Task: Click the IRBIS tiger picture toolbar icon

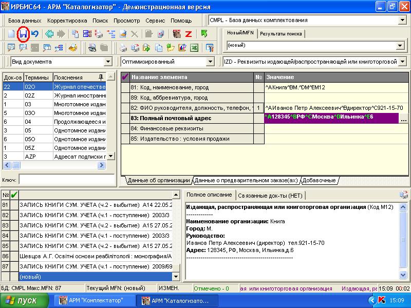Action: 177,34
